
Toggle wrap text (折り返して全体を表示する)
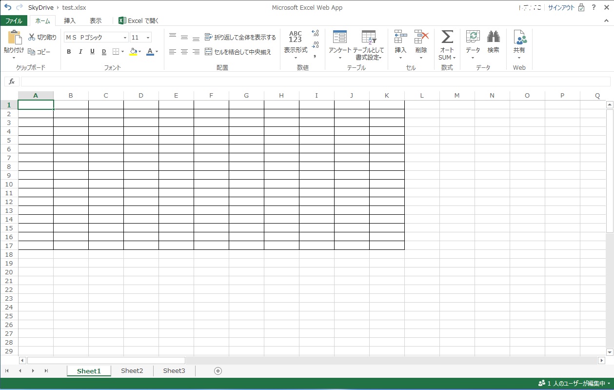(240, 37)
